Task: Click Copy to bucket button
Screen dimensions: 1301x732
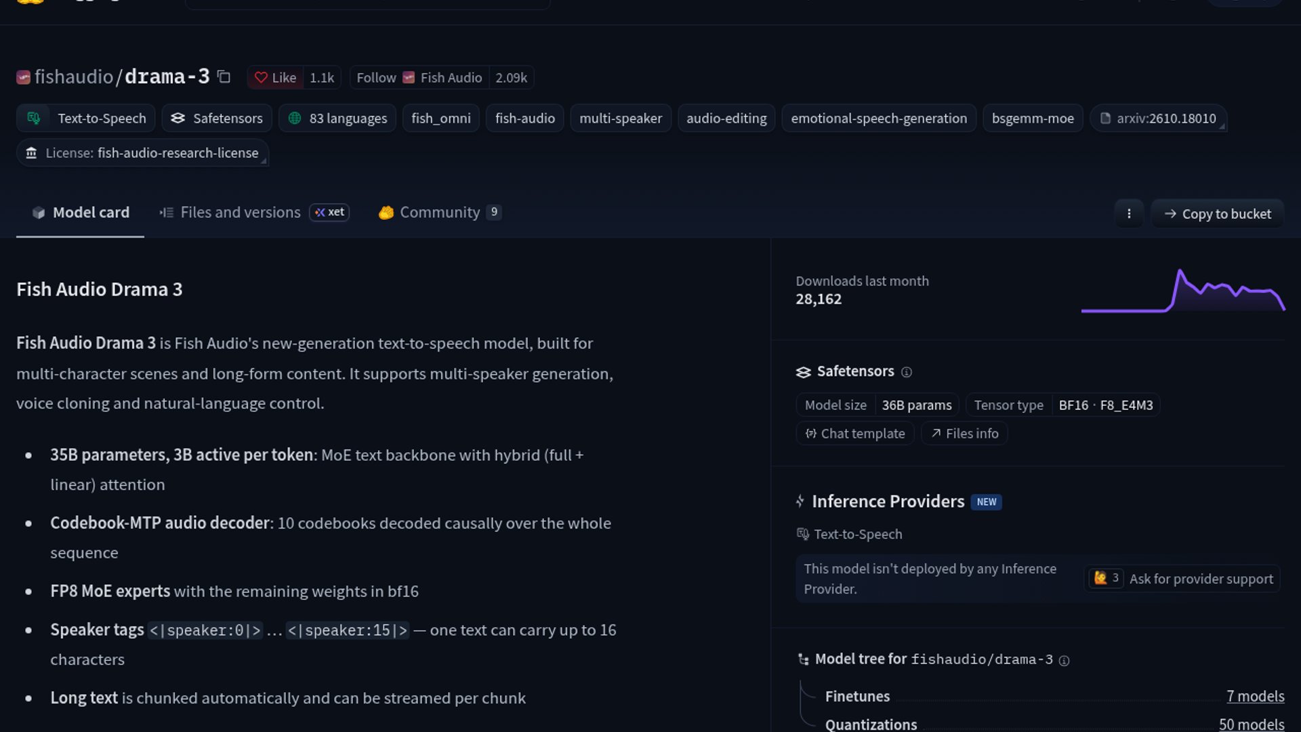Action: 1218,213
